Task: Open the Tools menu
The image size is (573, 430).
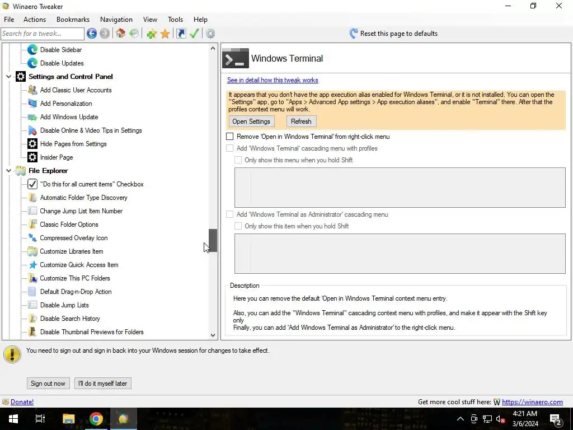Action: 175,20
